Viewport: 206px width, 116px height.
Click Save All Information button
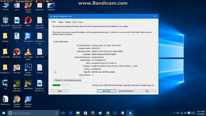(126, 91)
